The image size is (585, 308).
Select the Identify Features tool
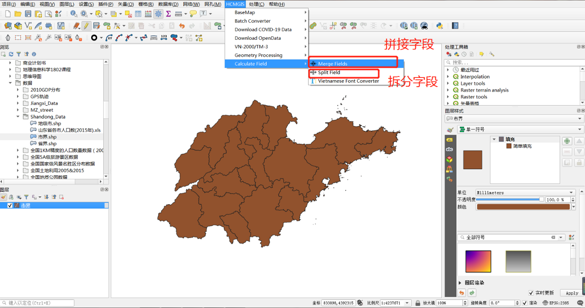pos(74,14)
